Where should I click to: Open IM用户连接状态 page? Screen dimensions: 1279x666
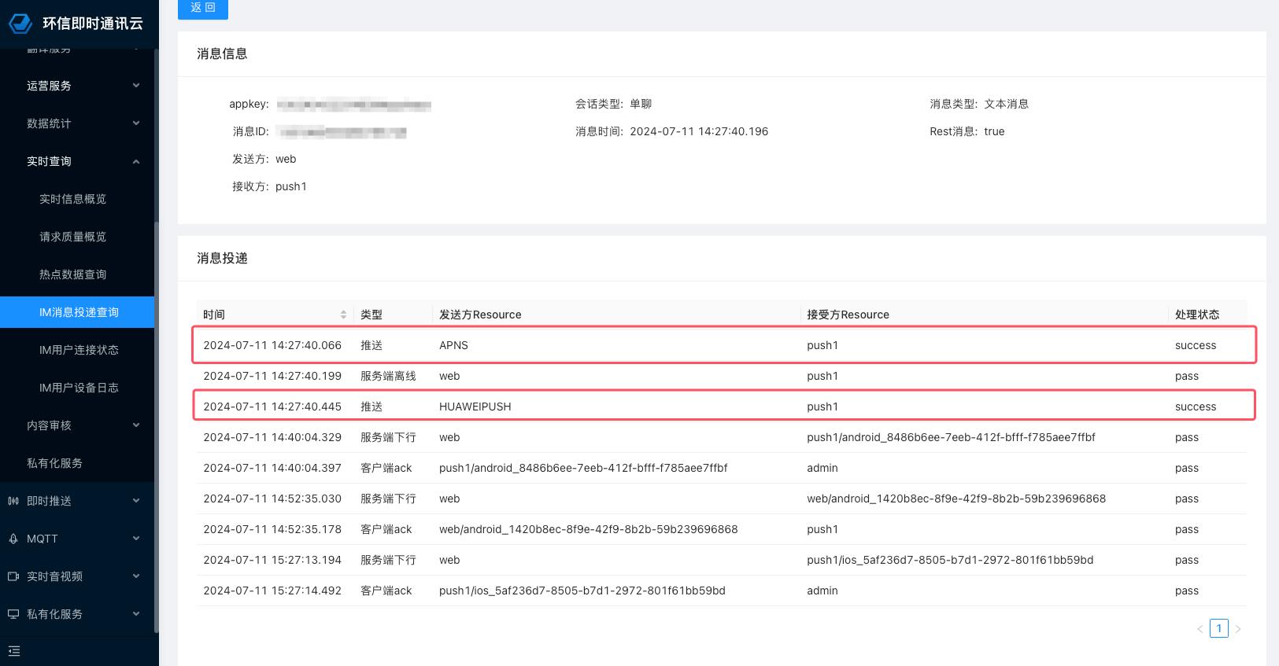pos(79,350)
